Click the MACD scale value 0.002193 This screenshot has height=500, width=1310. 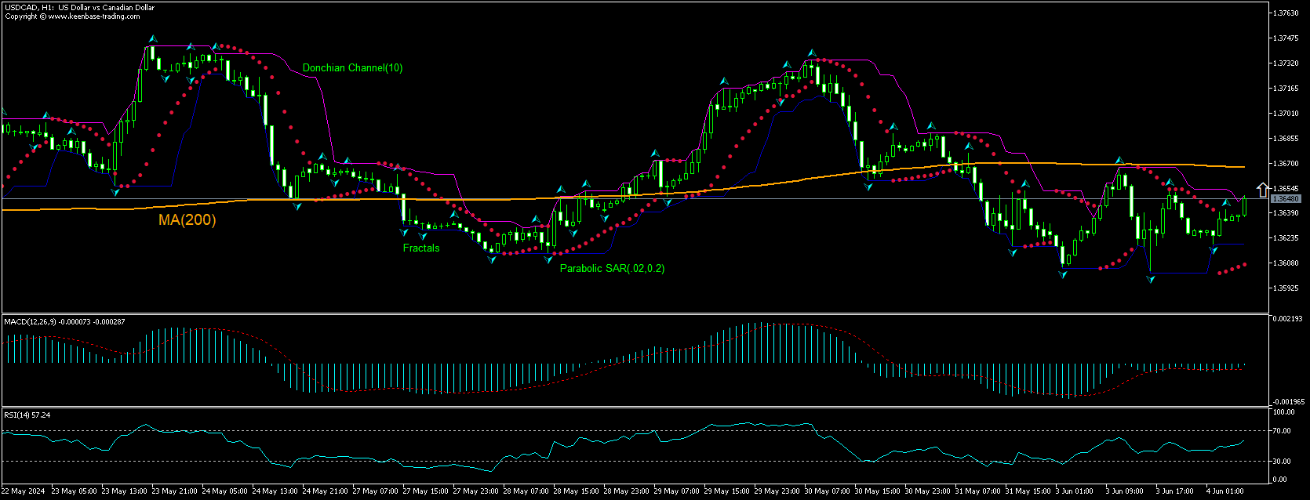click(1286, 319)
